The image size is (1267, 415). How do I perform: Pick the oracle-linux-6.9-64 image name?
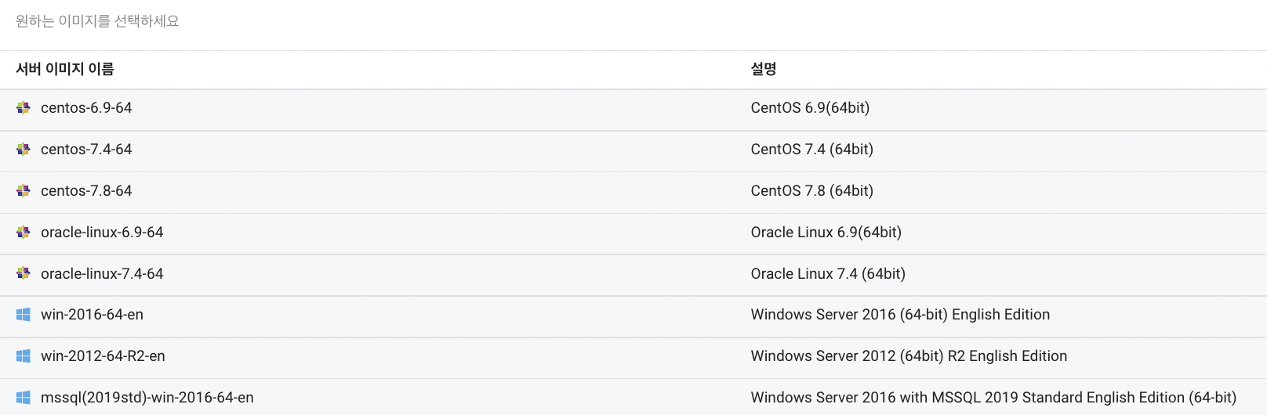102,233
